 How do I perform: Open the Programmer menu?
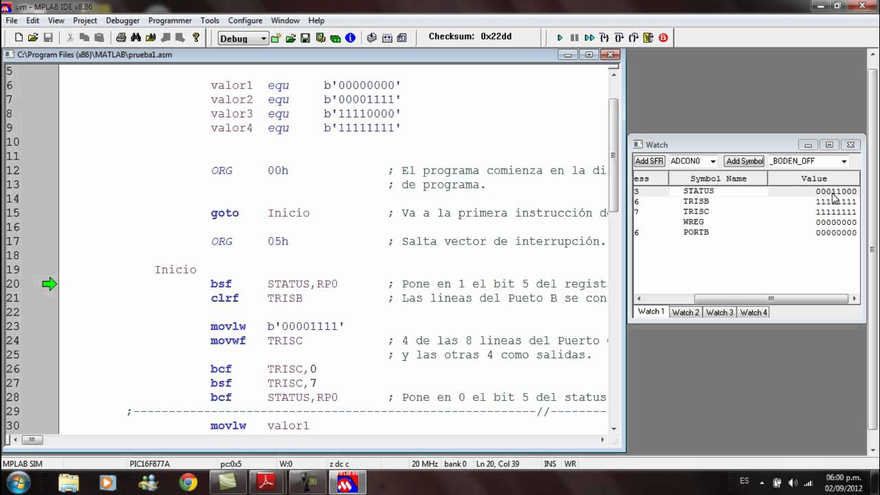pyautogui.click(x=170, y=21)
